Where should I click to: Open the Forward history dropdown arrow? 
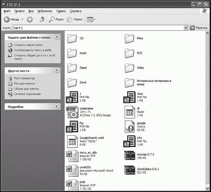[36, 20]
